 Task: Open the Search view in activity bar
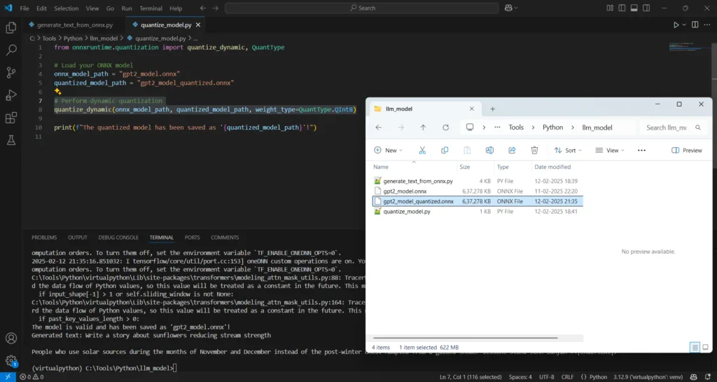tap(11, 50)
